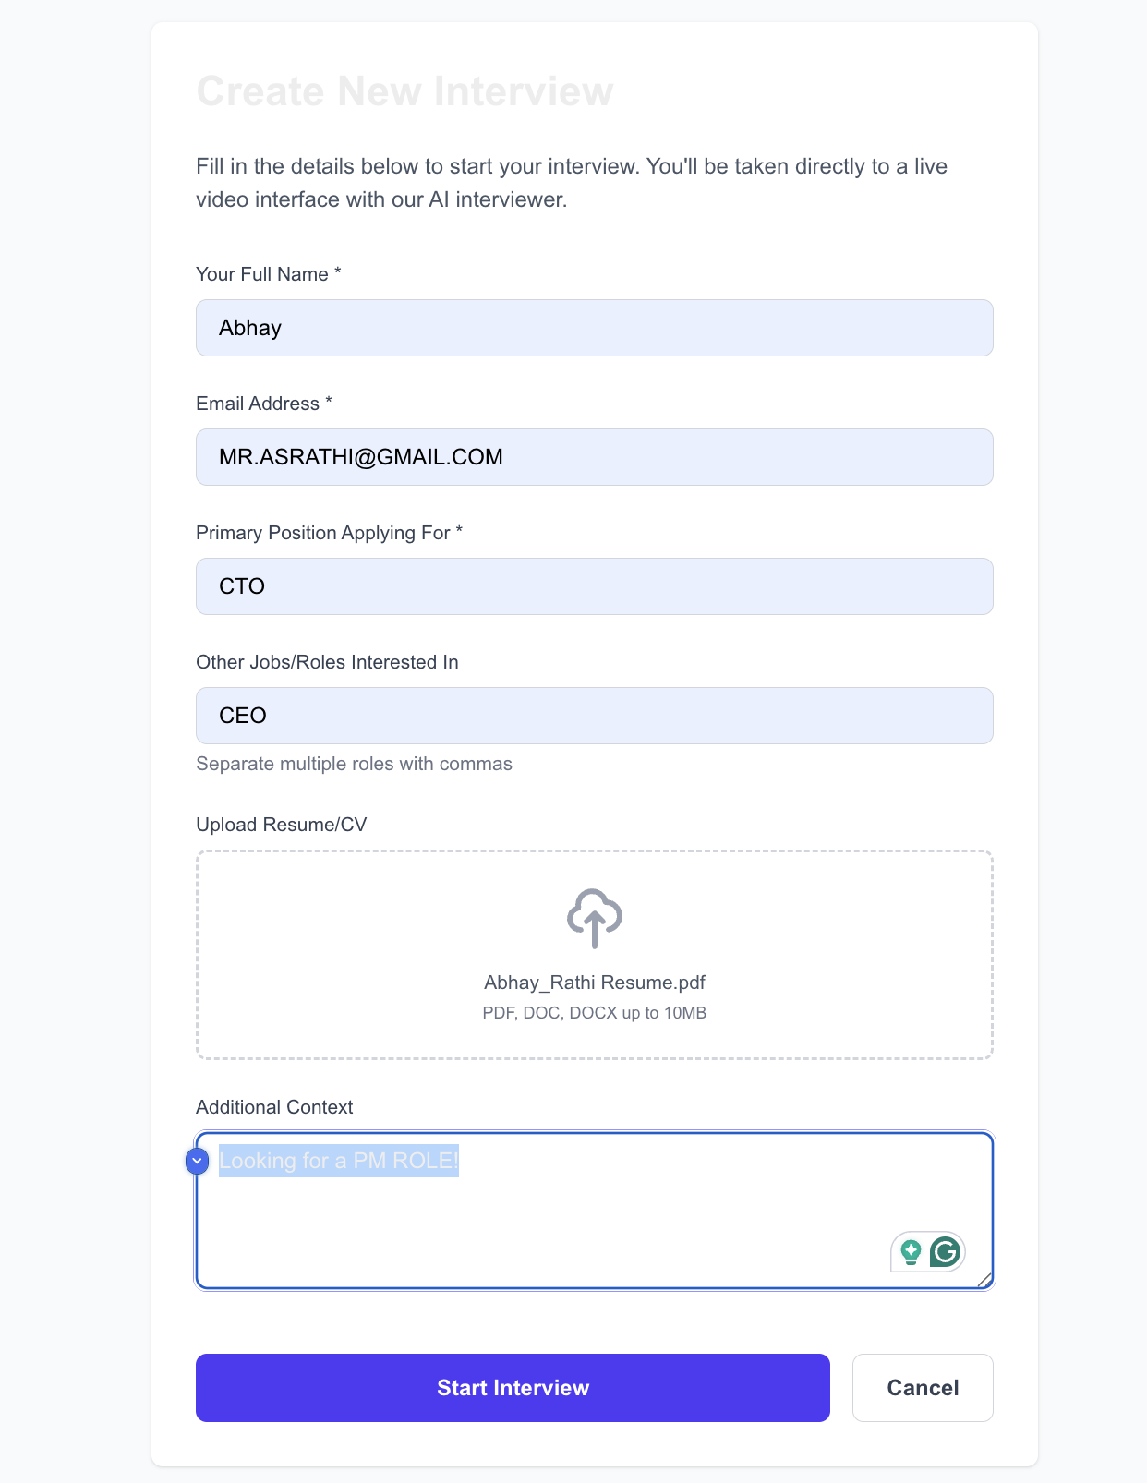Click the Abhay_Rathi Resume.pdf file name
This screenshot has width=1147, height=1483.
(x=594, y=983)
